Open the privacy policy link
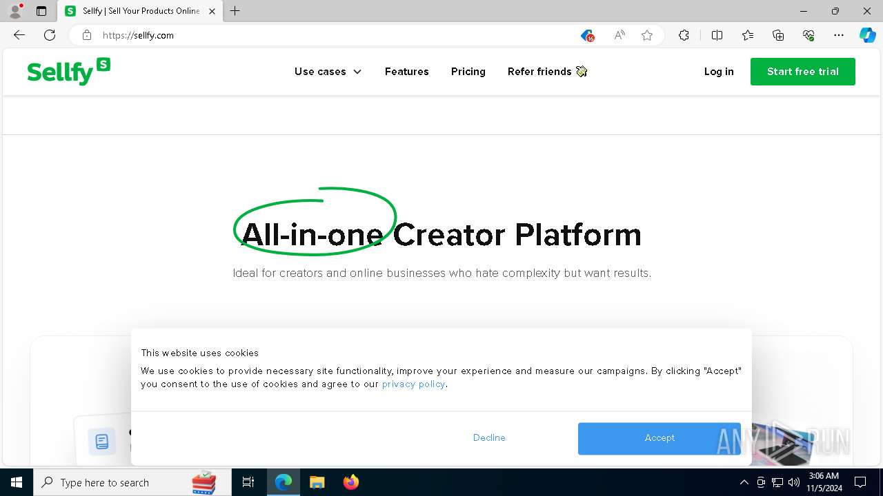The width and height of the screenshot is (883, 496). click(414, 384)
